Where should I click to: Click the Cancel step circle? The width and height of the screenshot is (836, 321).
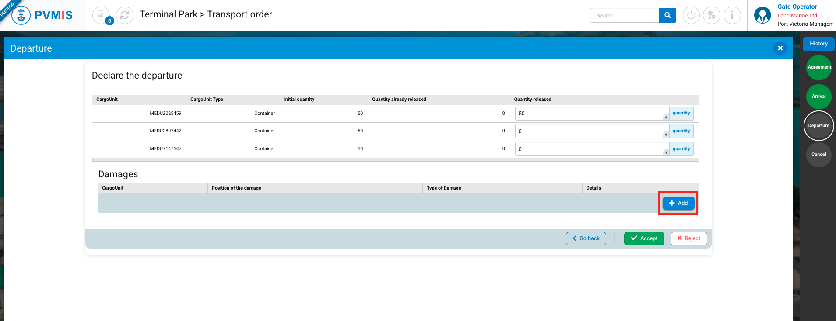pyautogui.click(x=818, y=155)
